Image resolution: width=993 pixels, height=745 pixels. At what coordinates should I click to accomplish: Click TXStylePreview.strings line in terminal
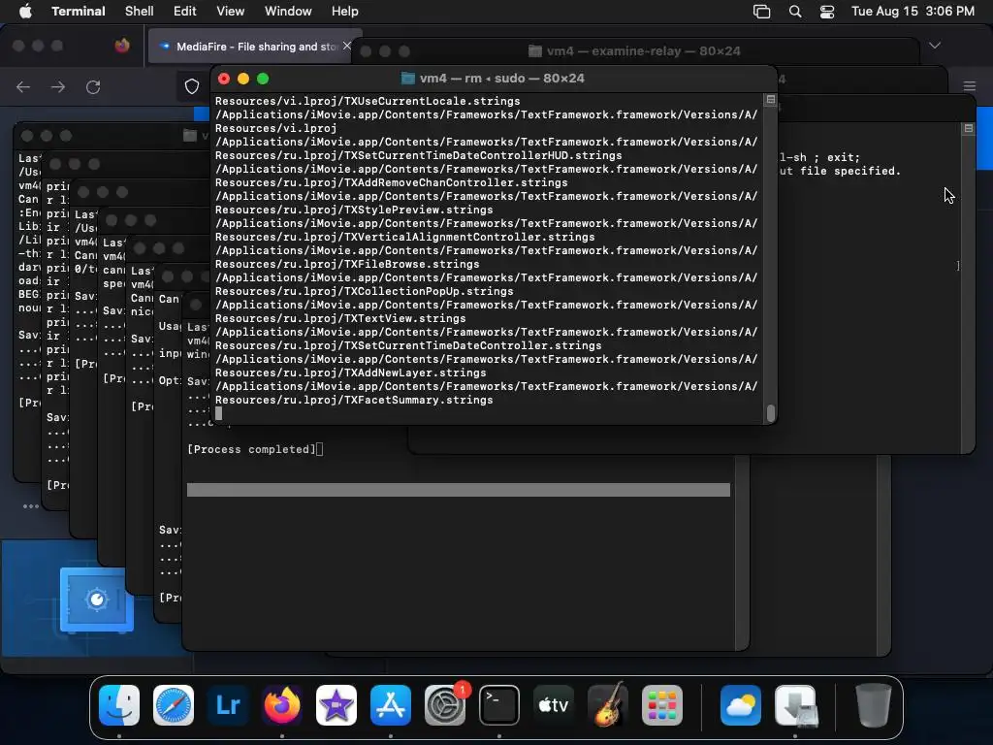354,211
